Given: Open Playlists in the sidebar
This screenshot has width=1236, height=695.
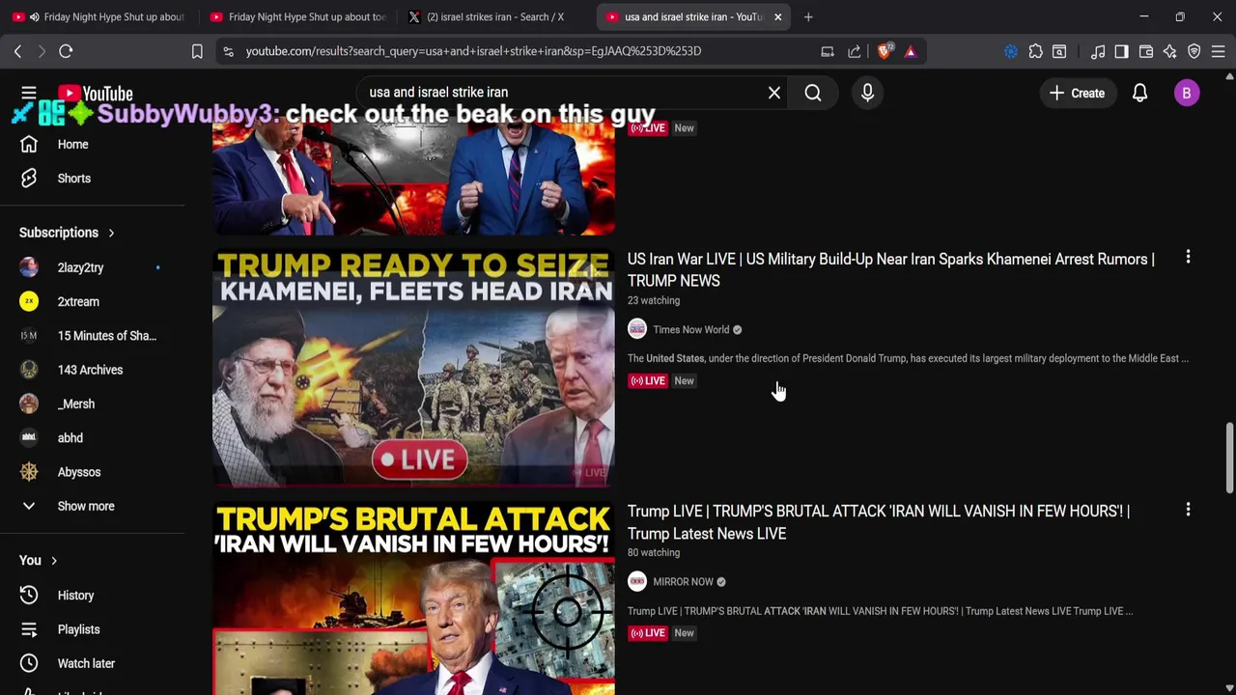Looking at the screenshot, I should (x=78, y=629).
